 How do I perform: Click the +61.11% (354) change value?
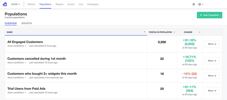pos(189,89)
